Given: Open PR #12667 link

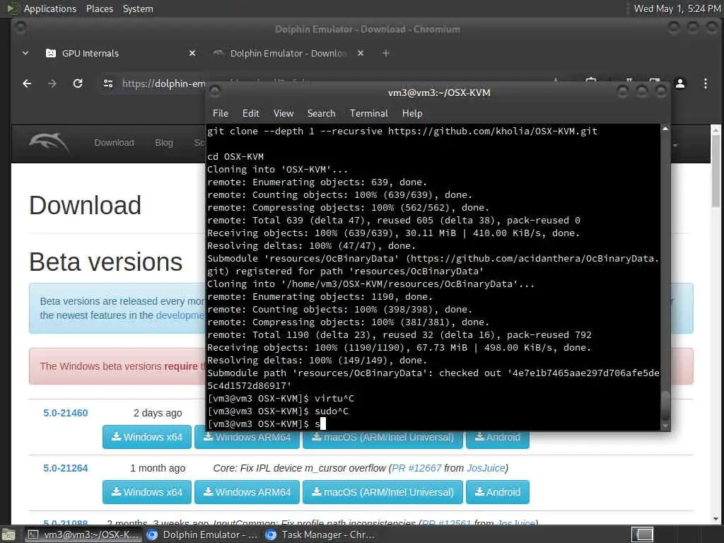Looking at the screenshot, I should 416,468.
